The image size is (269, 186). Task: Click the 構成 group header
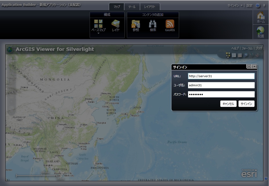pos(107,14)
